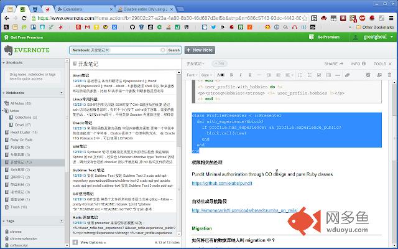Open the Size dropdown
The height and width of the screenshot is (249, 398).
[x=206, y=75]
